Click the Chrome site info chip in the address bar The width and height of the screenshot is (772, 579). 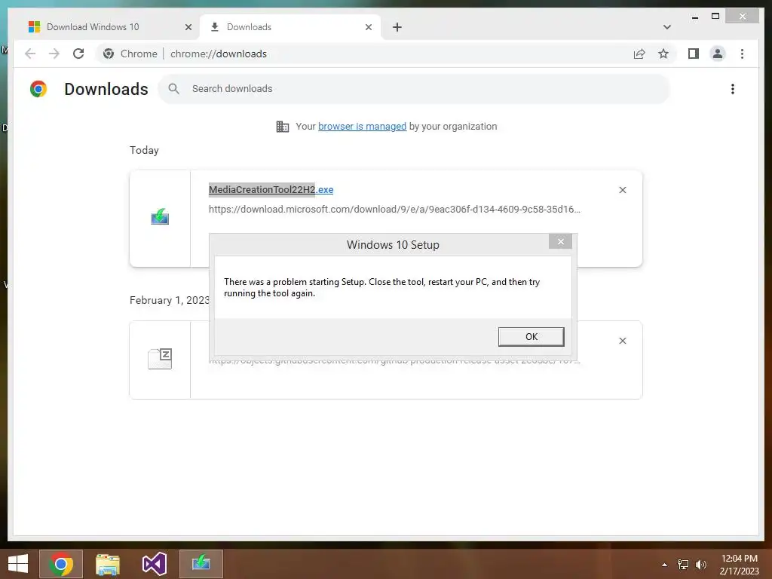130,54
